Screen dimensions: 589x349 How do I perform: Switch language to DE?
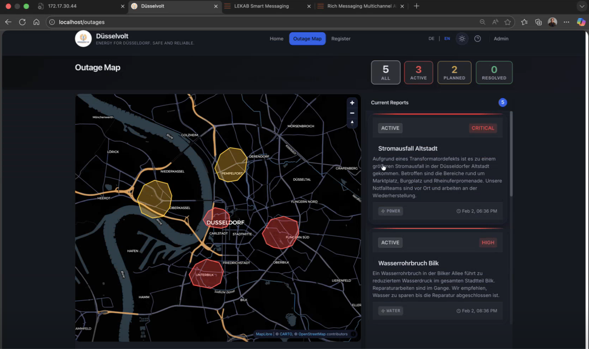[431, 39]
